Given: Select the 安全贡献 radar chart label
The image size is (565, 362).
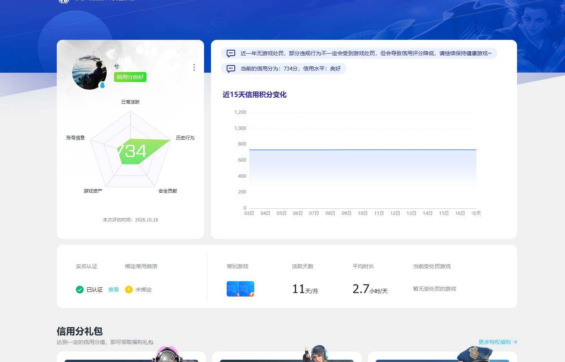Looking at the screenshot, I should [x=168, y=191].
